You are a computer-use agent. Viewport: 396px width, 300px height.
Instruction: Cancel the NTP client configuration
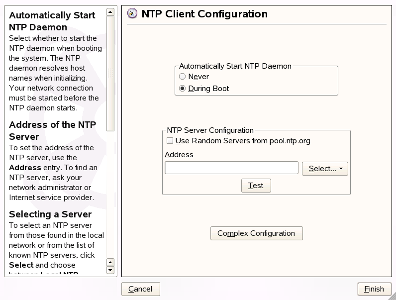click(140, 289)
